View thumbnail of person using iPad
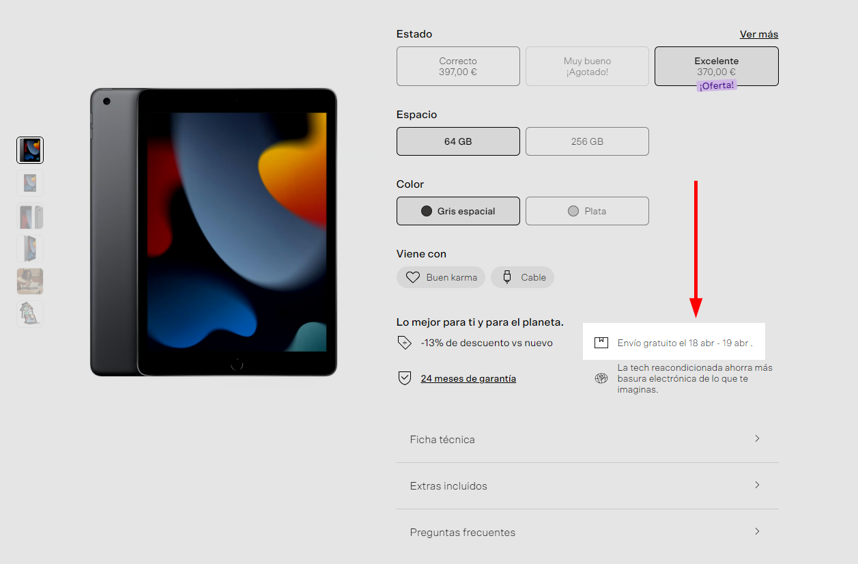858x564 pixels. tap(30, 281)
